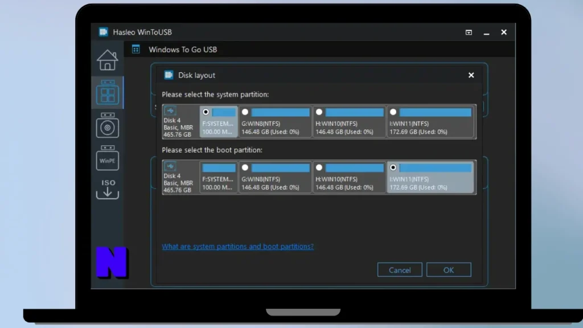Click the Windows To Go USB header icon
Screen dimensions: 583x328
(x=136, y=49)
